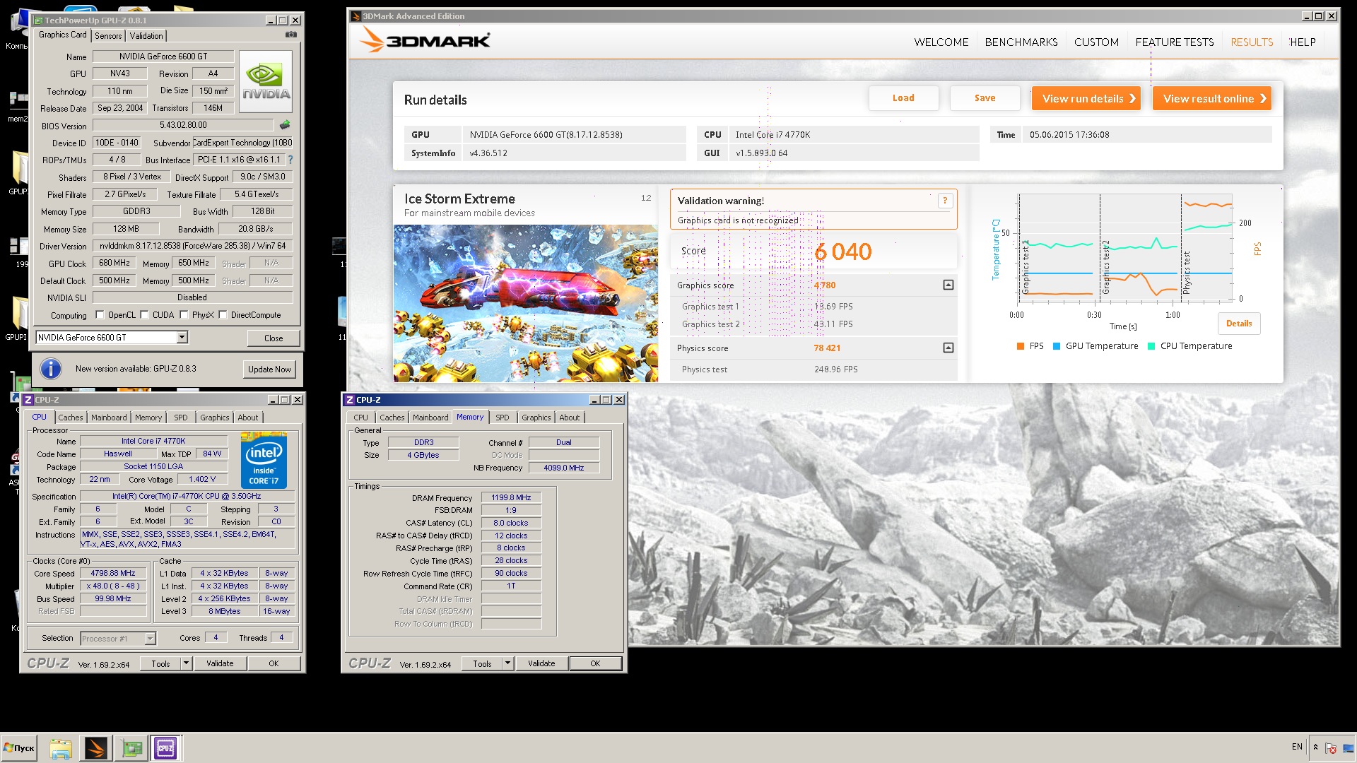Click the DRAM Frequency value field
Viewport: 1357px width, 763px height.
pyautogui.click(x=511, y=497)
